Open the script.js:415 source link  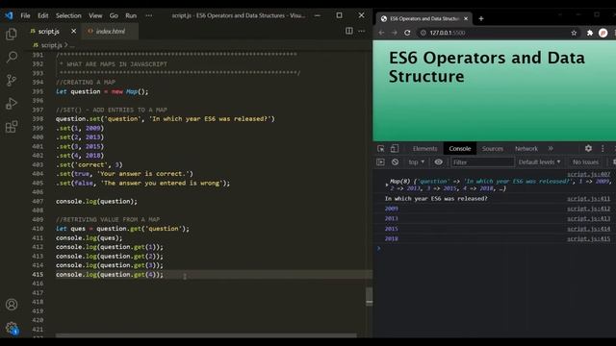point(588,238)
